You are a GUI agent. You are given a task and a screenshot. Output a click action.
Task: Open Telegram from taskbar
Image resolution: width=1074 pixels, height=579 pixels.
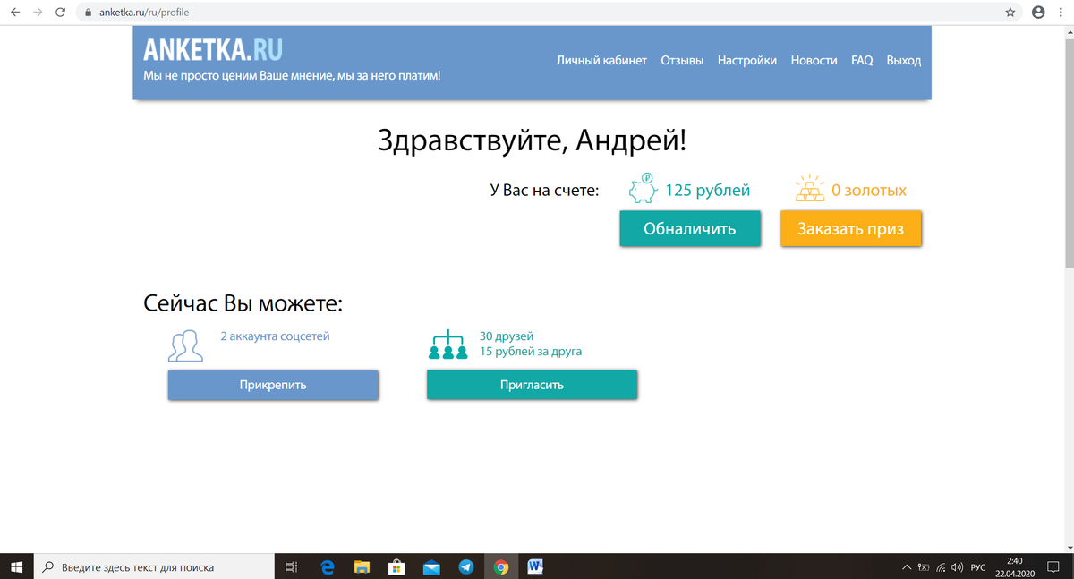466,566
